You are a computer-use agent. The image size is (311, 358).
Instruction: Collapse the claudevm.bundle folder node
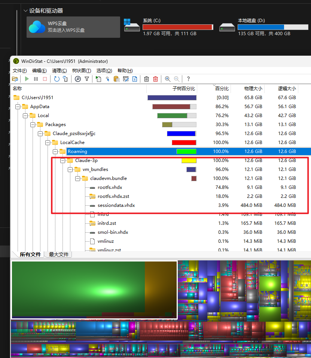77,178
